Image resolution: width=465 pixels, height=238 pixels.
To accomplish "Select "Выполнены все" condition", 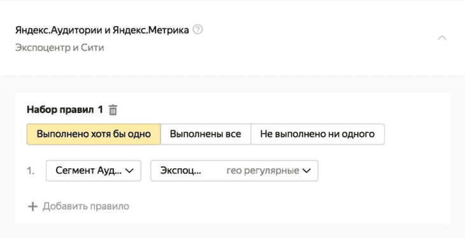I will click(206, 134).
